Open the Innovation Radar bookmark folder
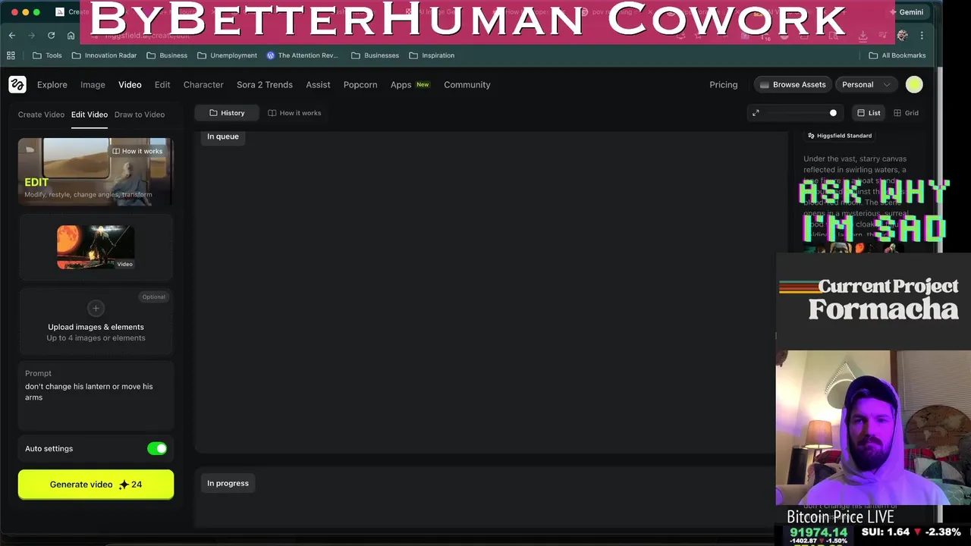The image size is (971, 546). click(104, 55)
